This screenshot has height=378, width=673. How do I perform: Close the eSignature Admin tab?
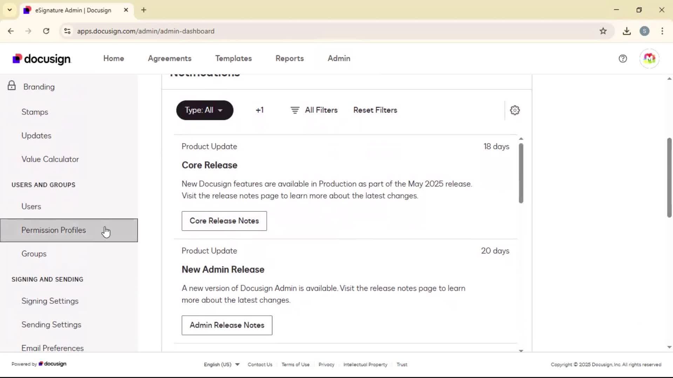pyautogui.click(x=126, y=10)
